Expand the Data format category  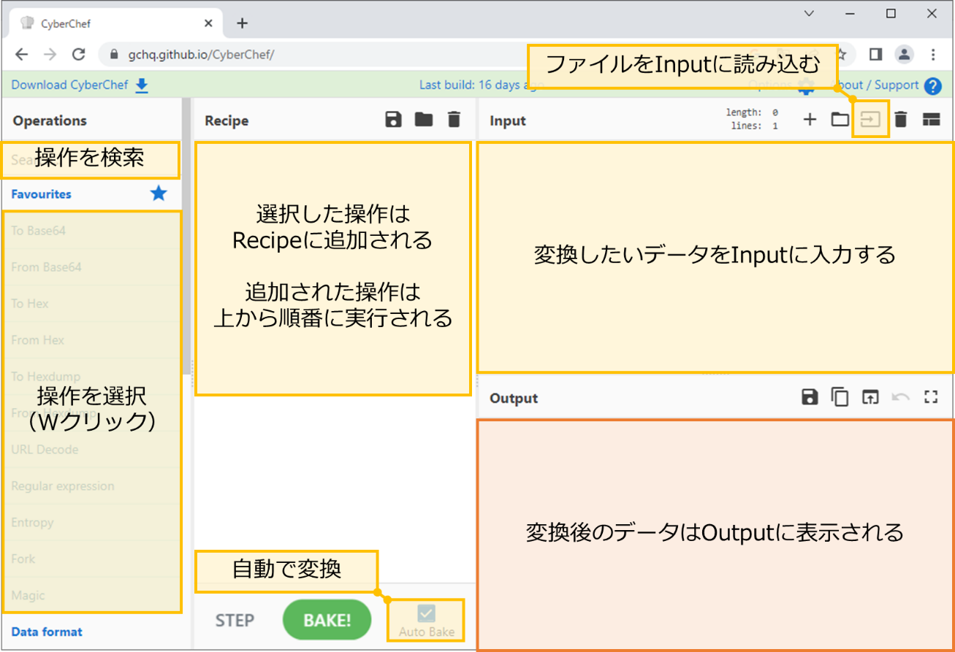coord(47,632)
